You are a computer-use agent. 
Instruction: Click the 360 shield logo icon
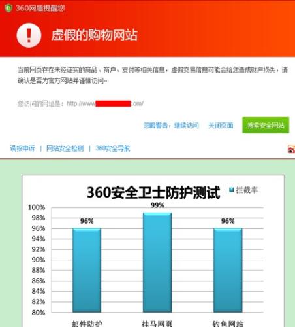click(x=8, y=8)
